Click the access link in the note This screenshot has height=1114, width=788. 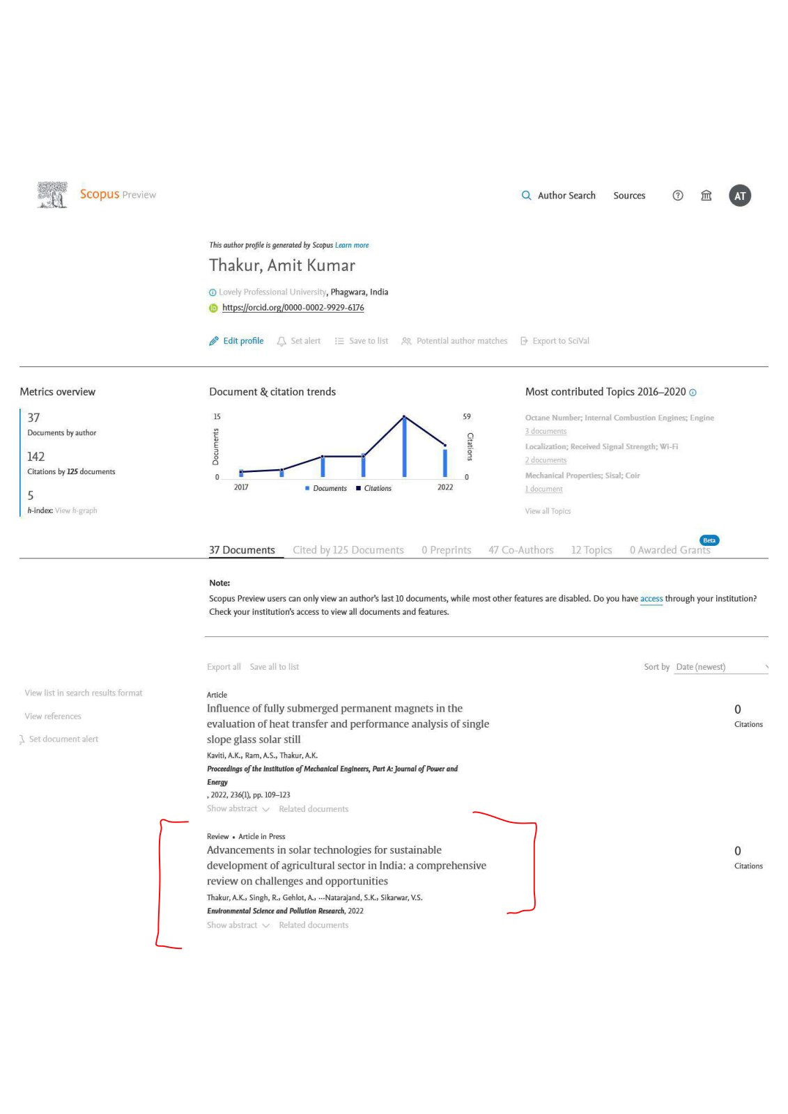pos(651,599)
